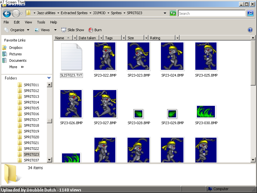This screenshot has height=193, width=257.
Task: Sort by the Name column header
Action: [63, 38]
